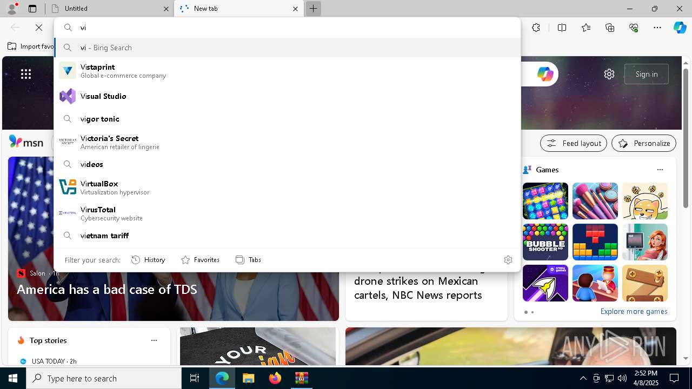This screenshot has width=692, height=389.
Task: Open Settings and more menu
Action: tap(657, 28)
